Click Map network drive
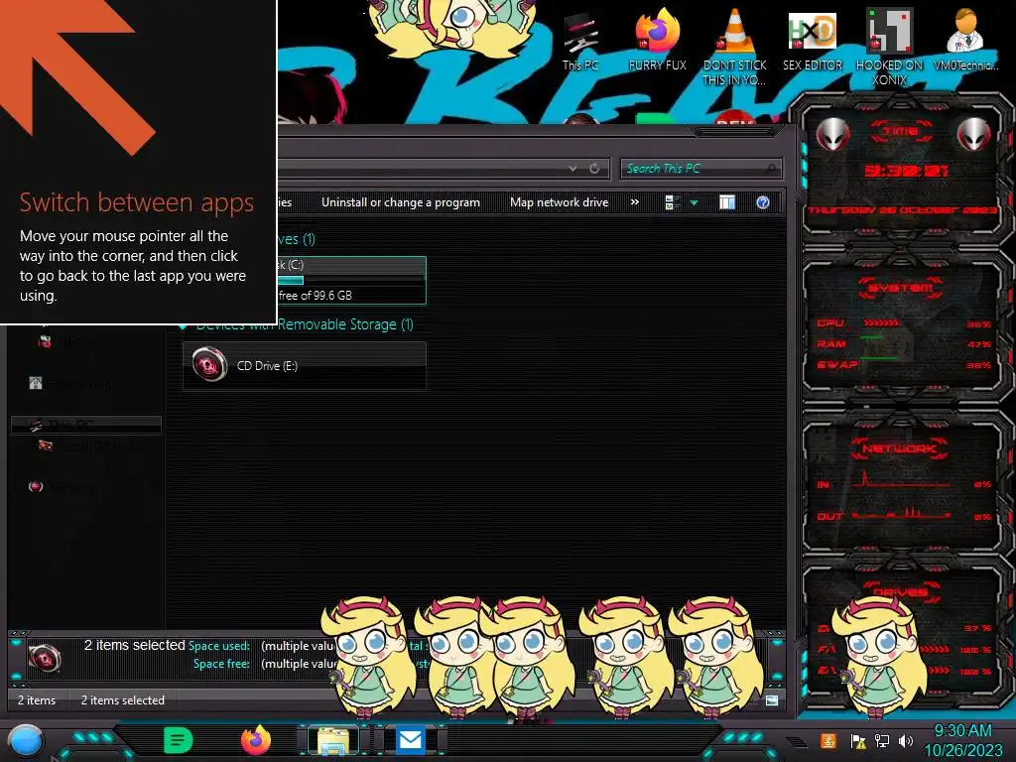This screenshot has width=1016, height=762. point(560,202)
